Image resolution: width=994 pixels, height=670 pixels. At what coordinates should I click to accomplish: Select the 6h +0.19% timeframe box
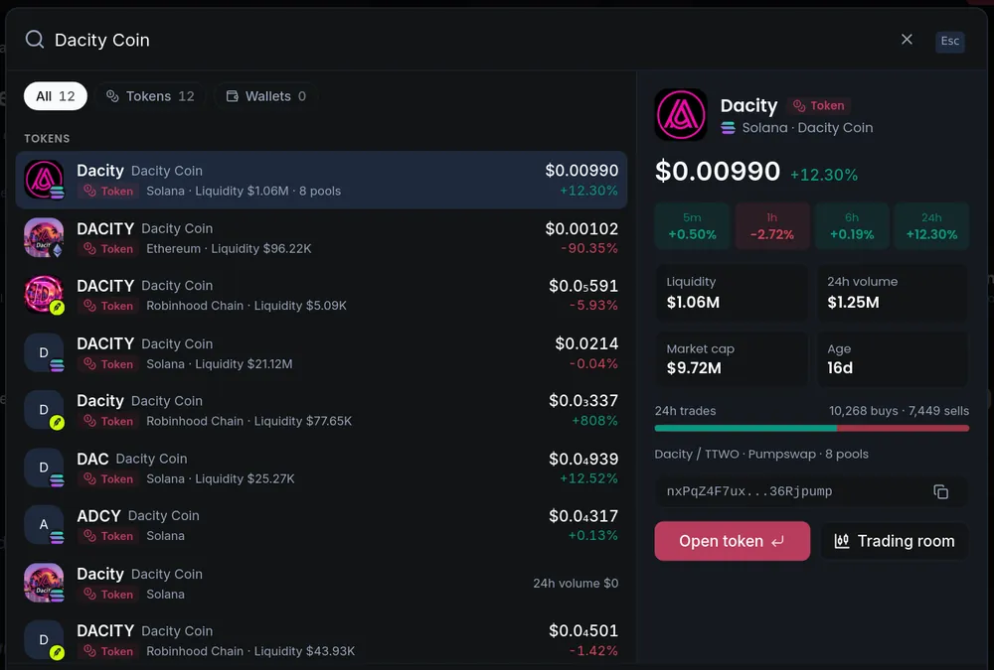[852, 226]
